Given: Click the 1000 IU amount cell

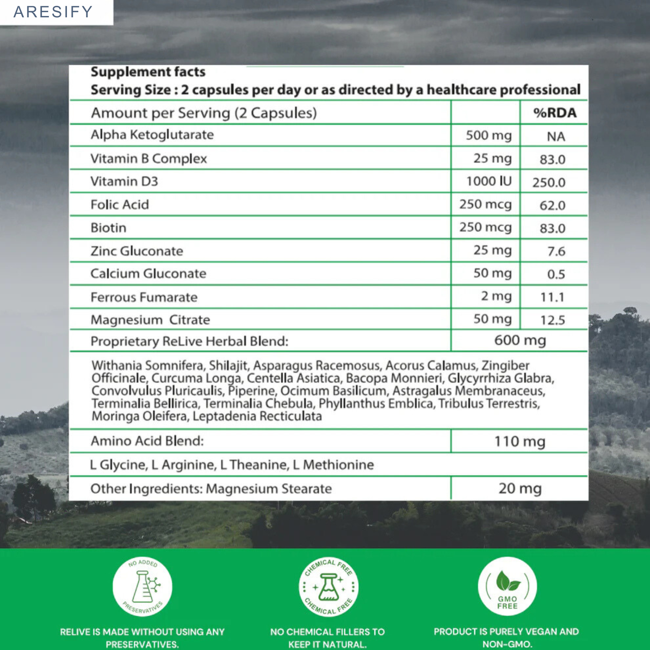Looking at the screenshot, I should pos(489,181).
